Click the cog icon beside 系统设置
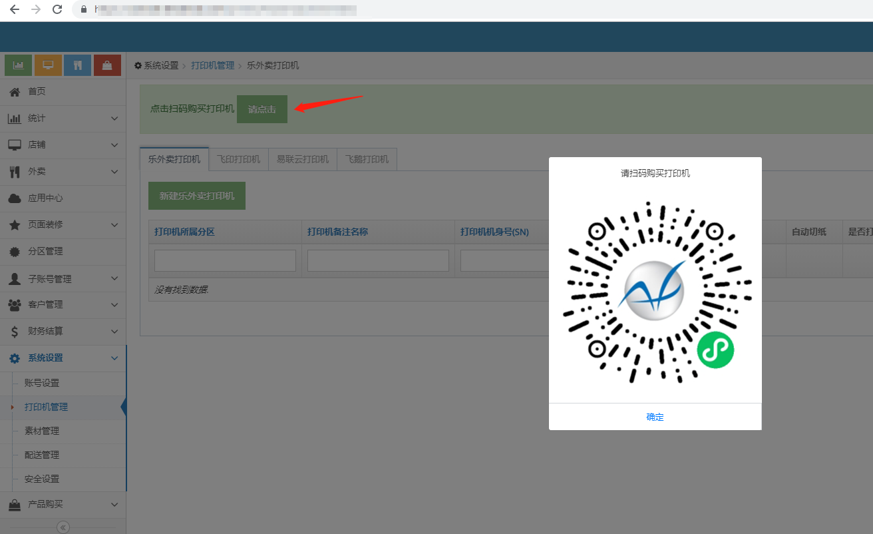The image size is (873, 534). [x=15, y=358]
